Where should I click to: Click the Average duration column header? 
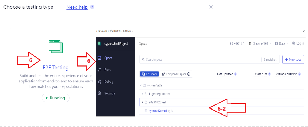pos(286,74)
